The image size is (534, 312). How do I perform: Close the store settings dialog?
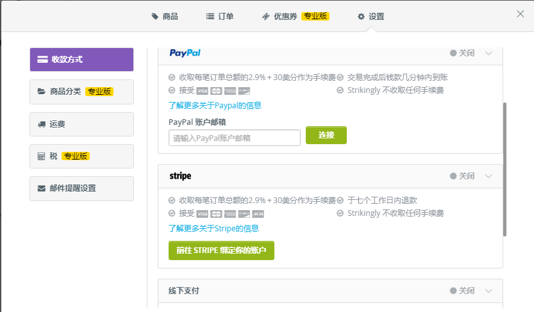pyautogui.click(x=520, y=14)
